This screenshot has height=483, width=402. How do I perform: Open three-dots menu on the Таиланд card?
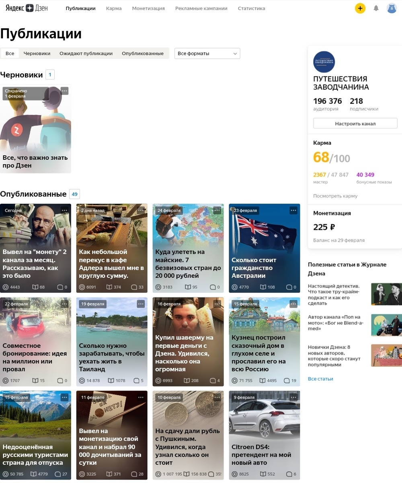coord(141,304)
